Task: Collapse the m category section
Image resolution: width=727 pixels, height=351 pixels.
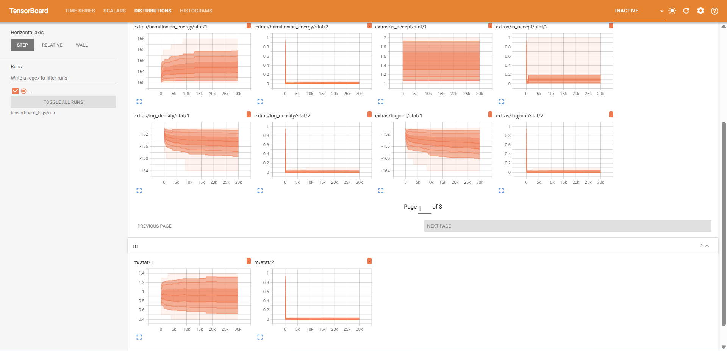Action: [707, 246]
